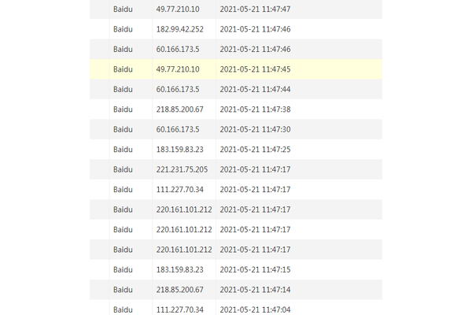The width and height of the screenshot is (472, 315).
Task: Select timestamp 2021-05-21 11:47:14
Action: point(255,290)
